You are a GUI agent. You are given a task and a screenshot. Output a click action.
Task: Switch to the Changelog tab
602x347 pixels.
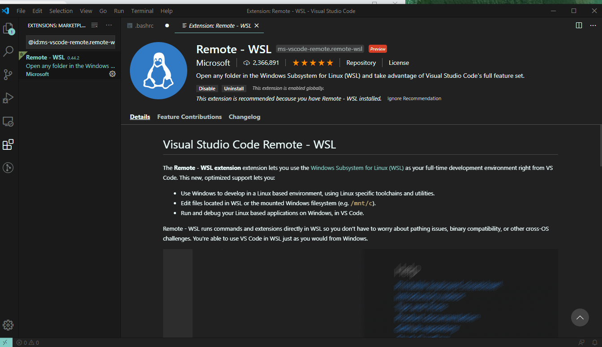245,117
